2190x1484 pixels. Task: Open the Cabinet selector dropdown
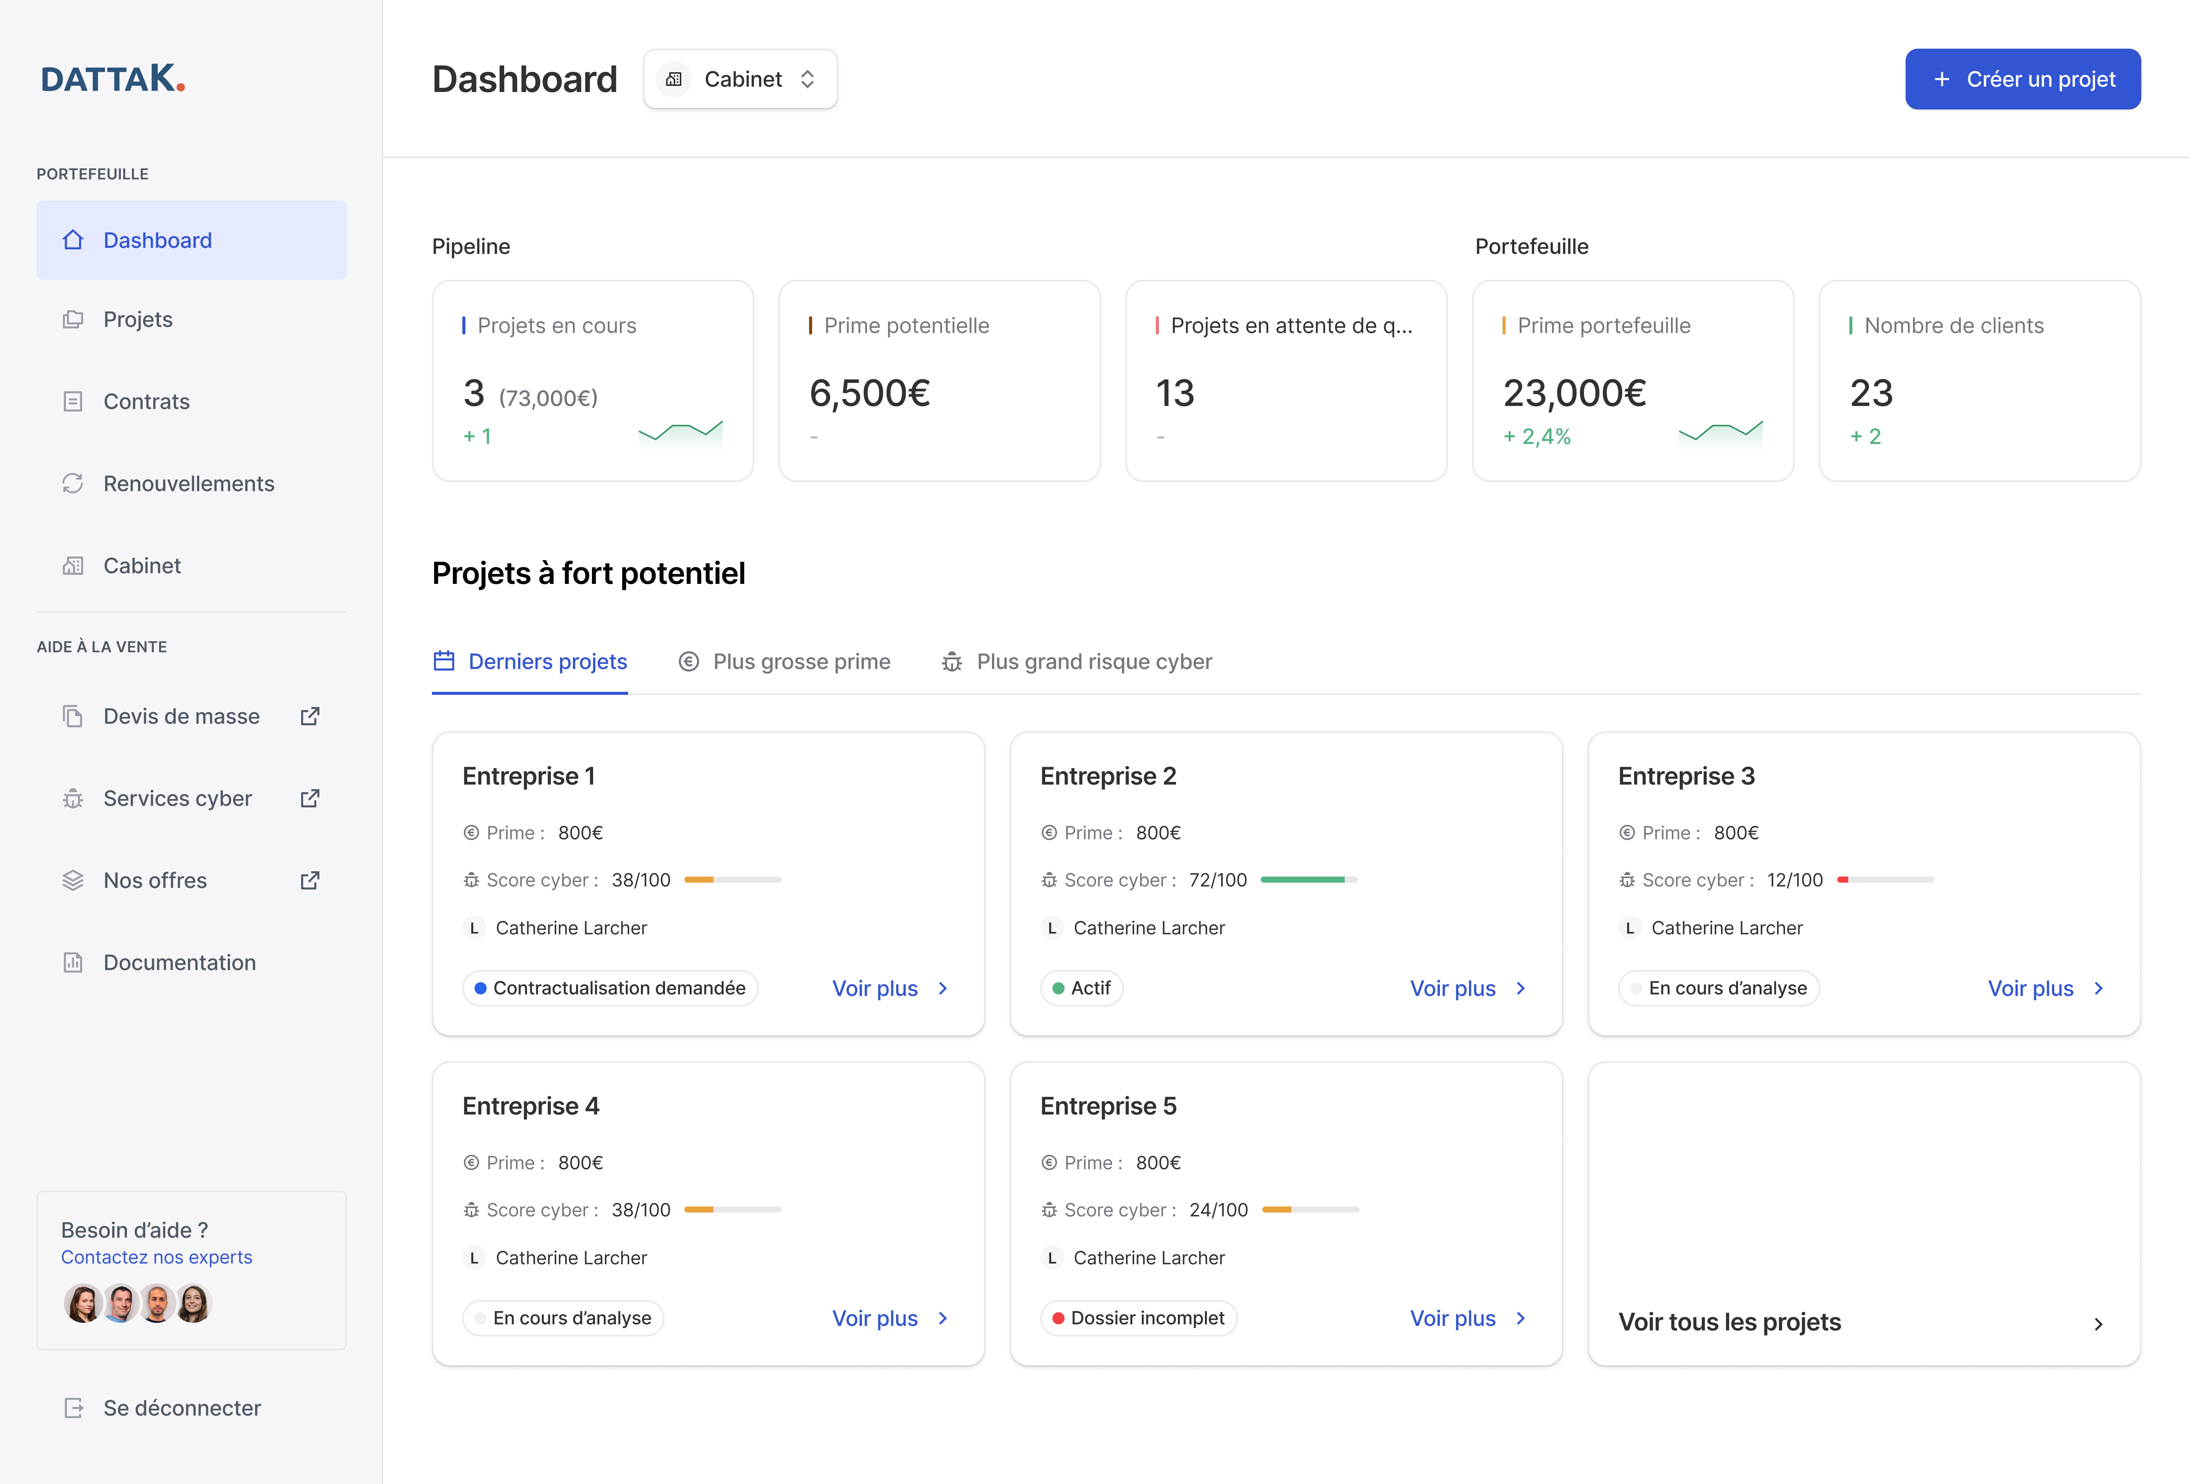[x=741, y=79]
